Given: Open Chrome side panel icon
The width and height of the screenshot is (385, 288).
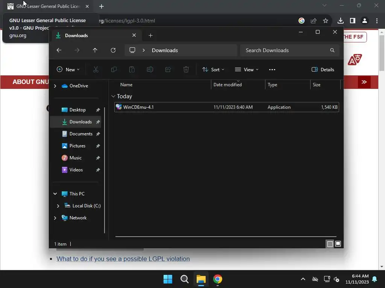Looking at the screenshot, I should pos(353,21).
